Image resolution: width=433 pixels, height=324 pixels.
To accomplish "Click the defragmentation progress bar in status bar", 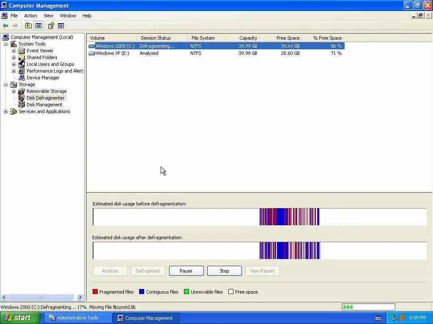I will 368,307.
